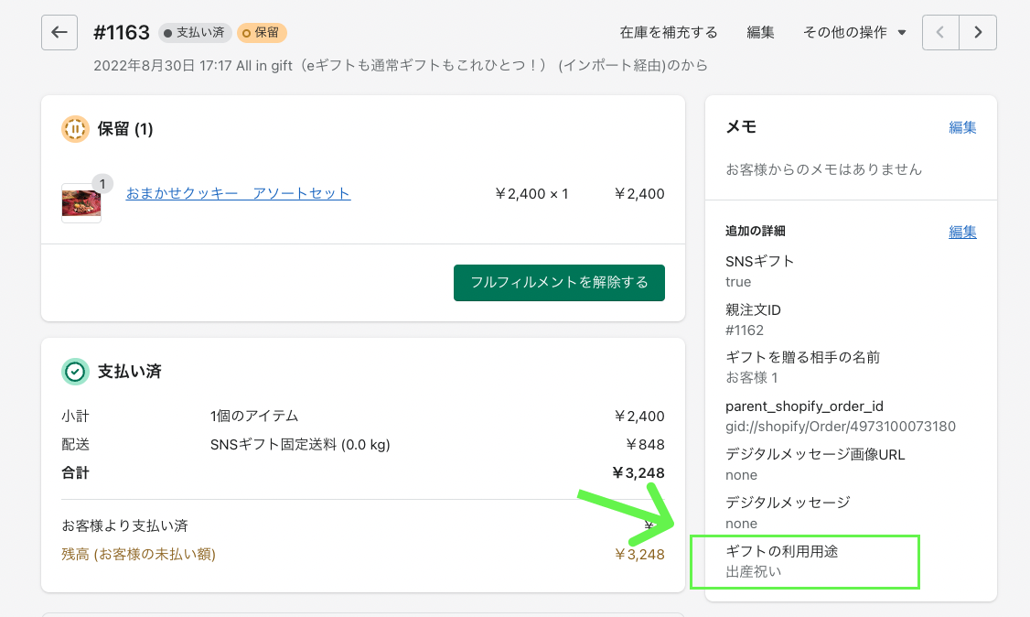The width and height of the screenshot is (1030, 617).
Task: Click 在庫を補充する menu item
Action: tap(669, 33)
